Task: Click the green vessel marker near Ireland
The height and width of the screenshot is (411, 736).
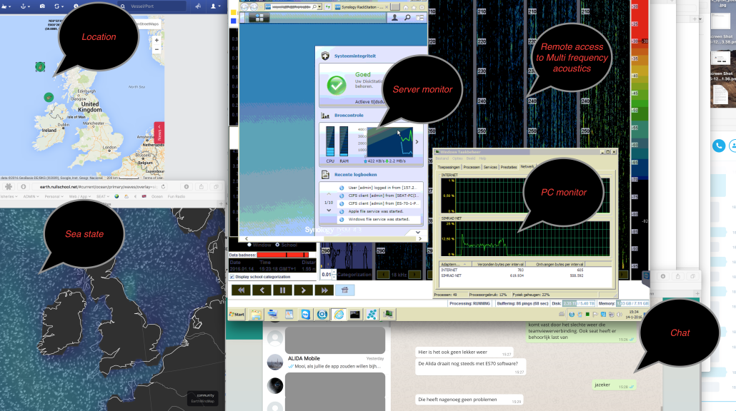Action: click(x=49, y=97)
